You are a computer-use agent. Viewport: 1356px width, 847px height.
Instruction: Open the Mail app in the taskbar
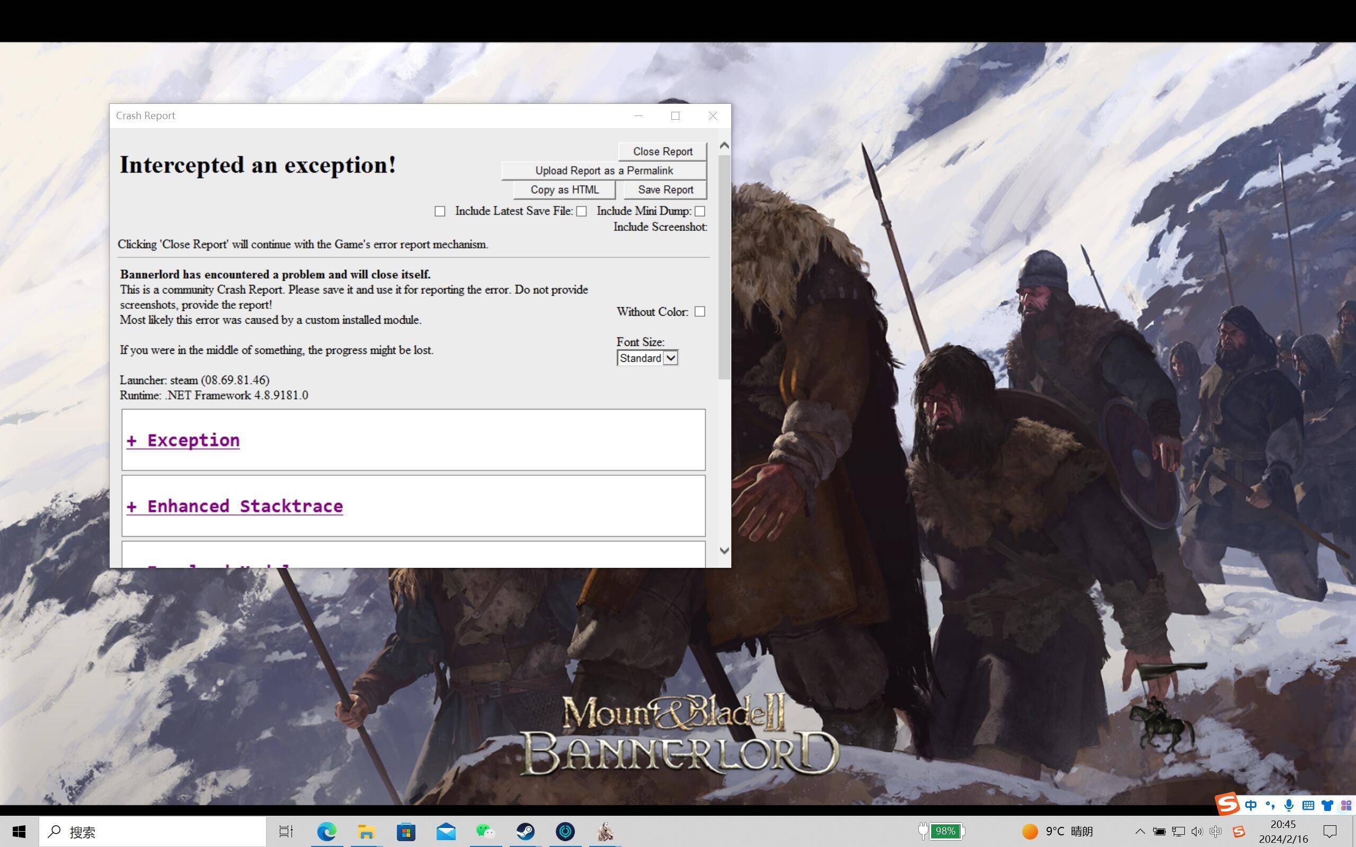click(446, 831)
